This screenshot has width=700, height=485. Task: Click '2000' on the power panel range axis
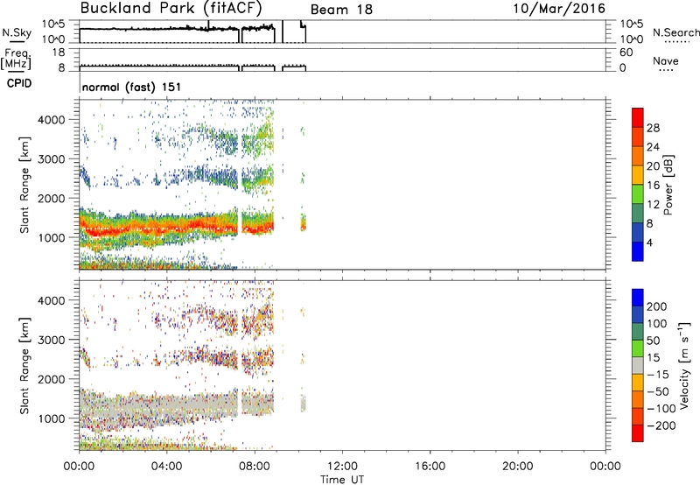coord(51,198)
